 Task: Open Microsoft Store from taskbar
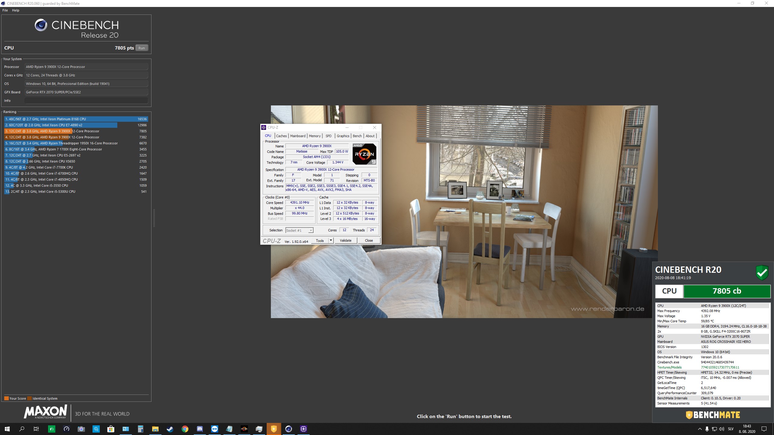(x=111, y=429)
